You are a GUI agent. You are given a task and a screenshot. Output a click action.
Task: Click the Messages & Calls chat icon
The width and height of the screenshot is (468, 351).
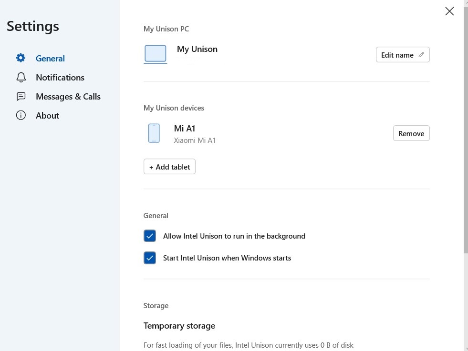point(21,96)
